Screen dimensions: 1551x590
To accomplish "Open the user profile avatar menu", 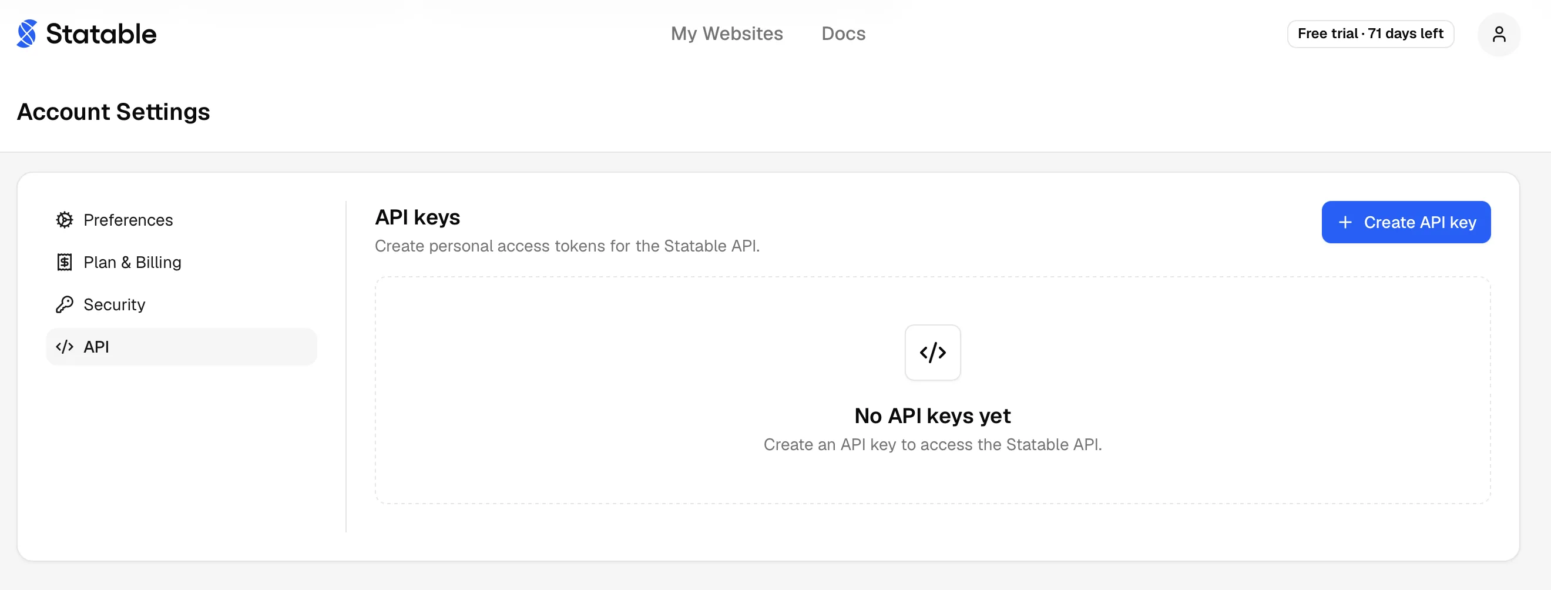I will point(1499,34).
